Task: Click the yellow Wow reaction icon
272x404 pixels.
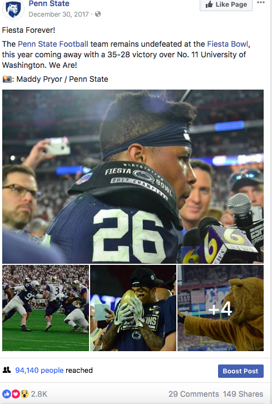Action: point(24,393)
